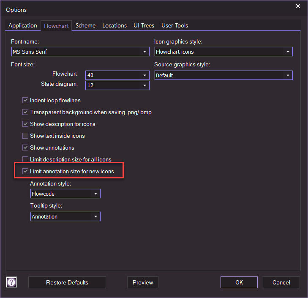Close the Options dialog window
This screenshot has height=298, width=308.
298,6
